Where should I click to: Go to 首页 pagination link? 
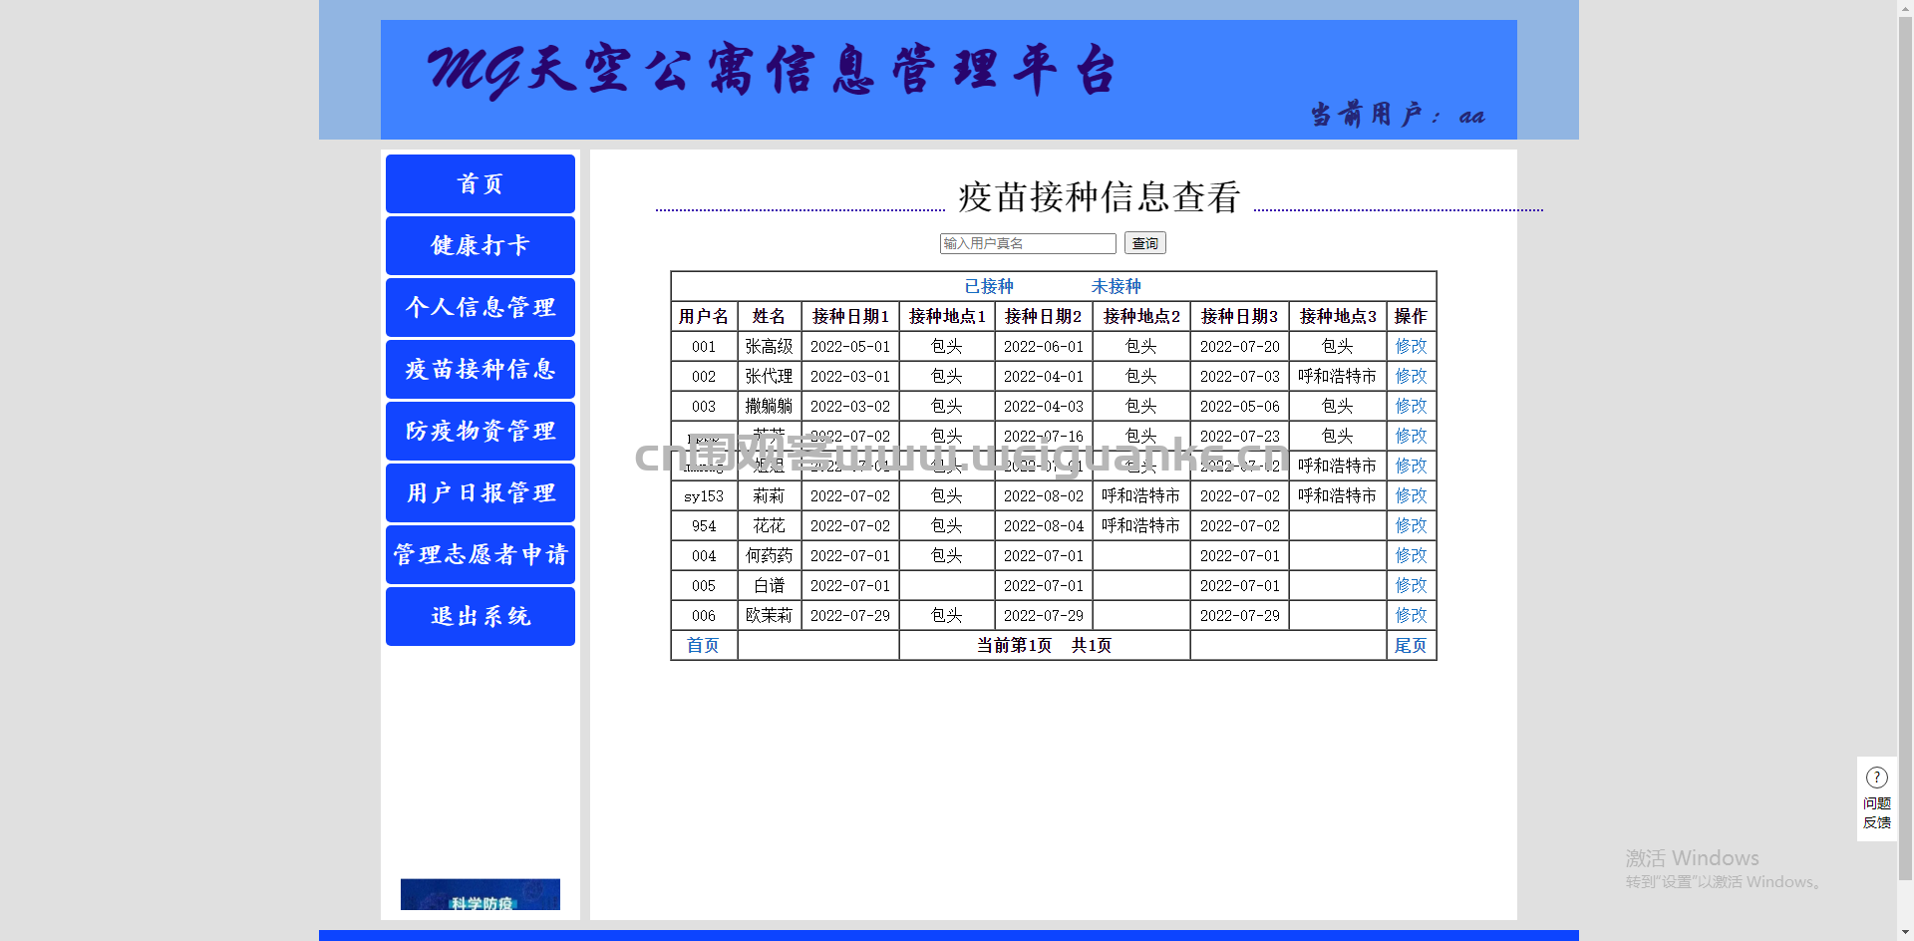tap(703, 645)
